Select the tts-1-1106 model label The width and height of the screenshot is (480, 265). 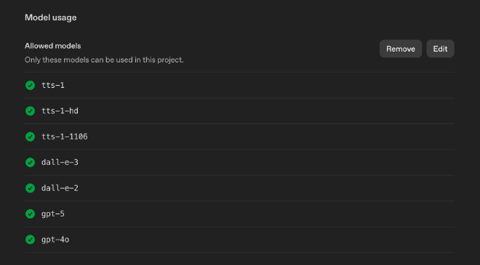(65, 136)
